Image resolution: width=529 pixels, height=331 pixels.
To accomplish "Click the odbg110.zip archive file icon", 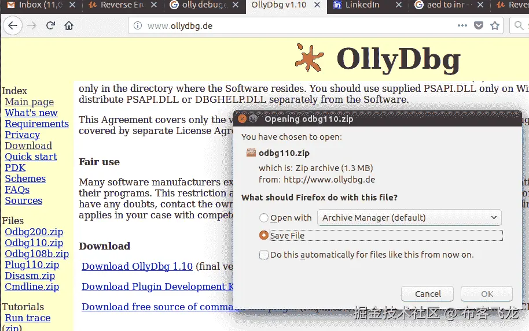I will coord(251,153).
